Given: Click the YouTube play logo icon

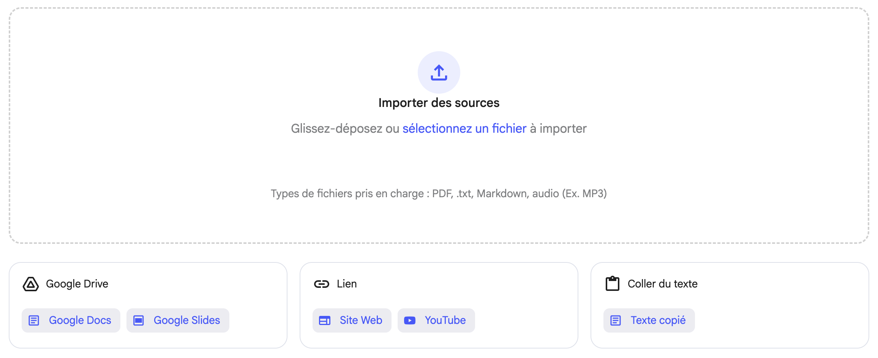Looking at the screenshot, I should point(410,320).
